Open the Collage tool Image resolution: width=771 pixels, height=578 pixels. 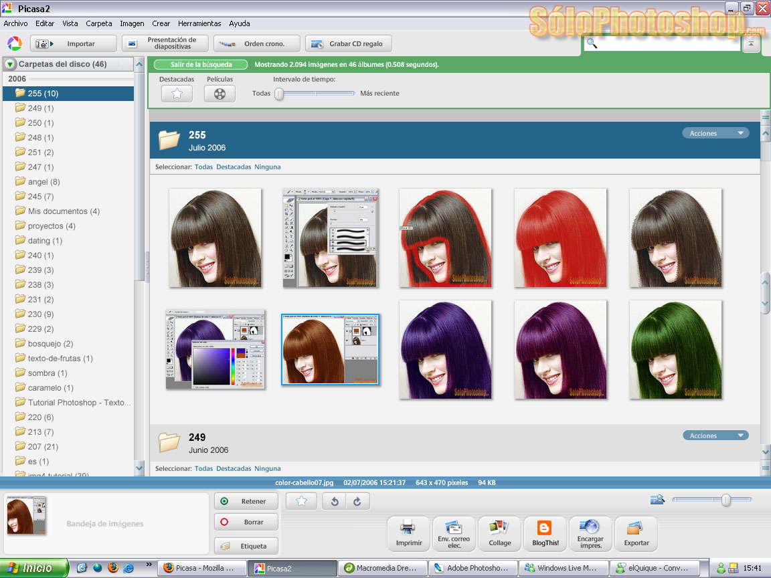pos(499,534)
